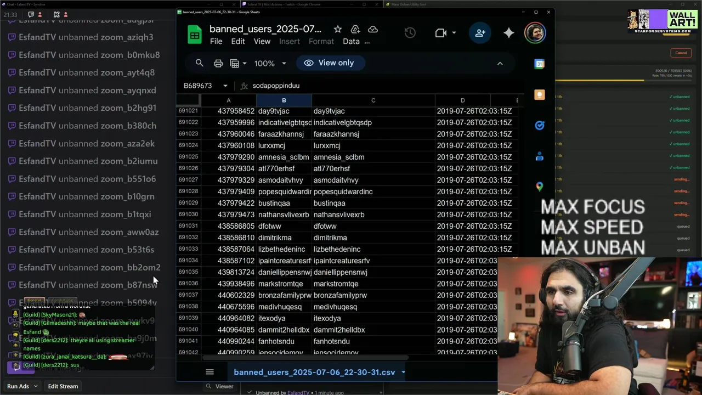This screenshot has height=395, width=702.
Task: Open the File menu
Action: coord(216,41)
